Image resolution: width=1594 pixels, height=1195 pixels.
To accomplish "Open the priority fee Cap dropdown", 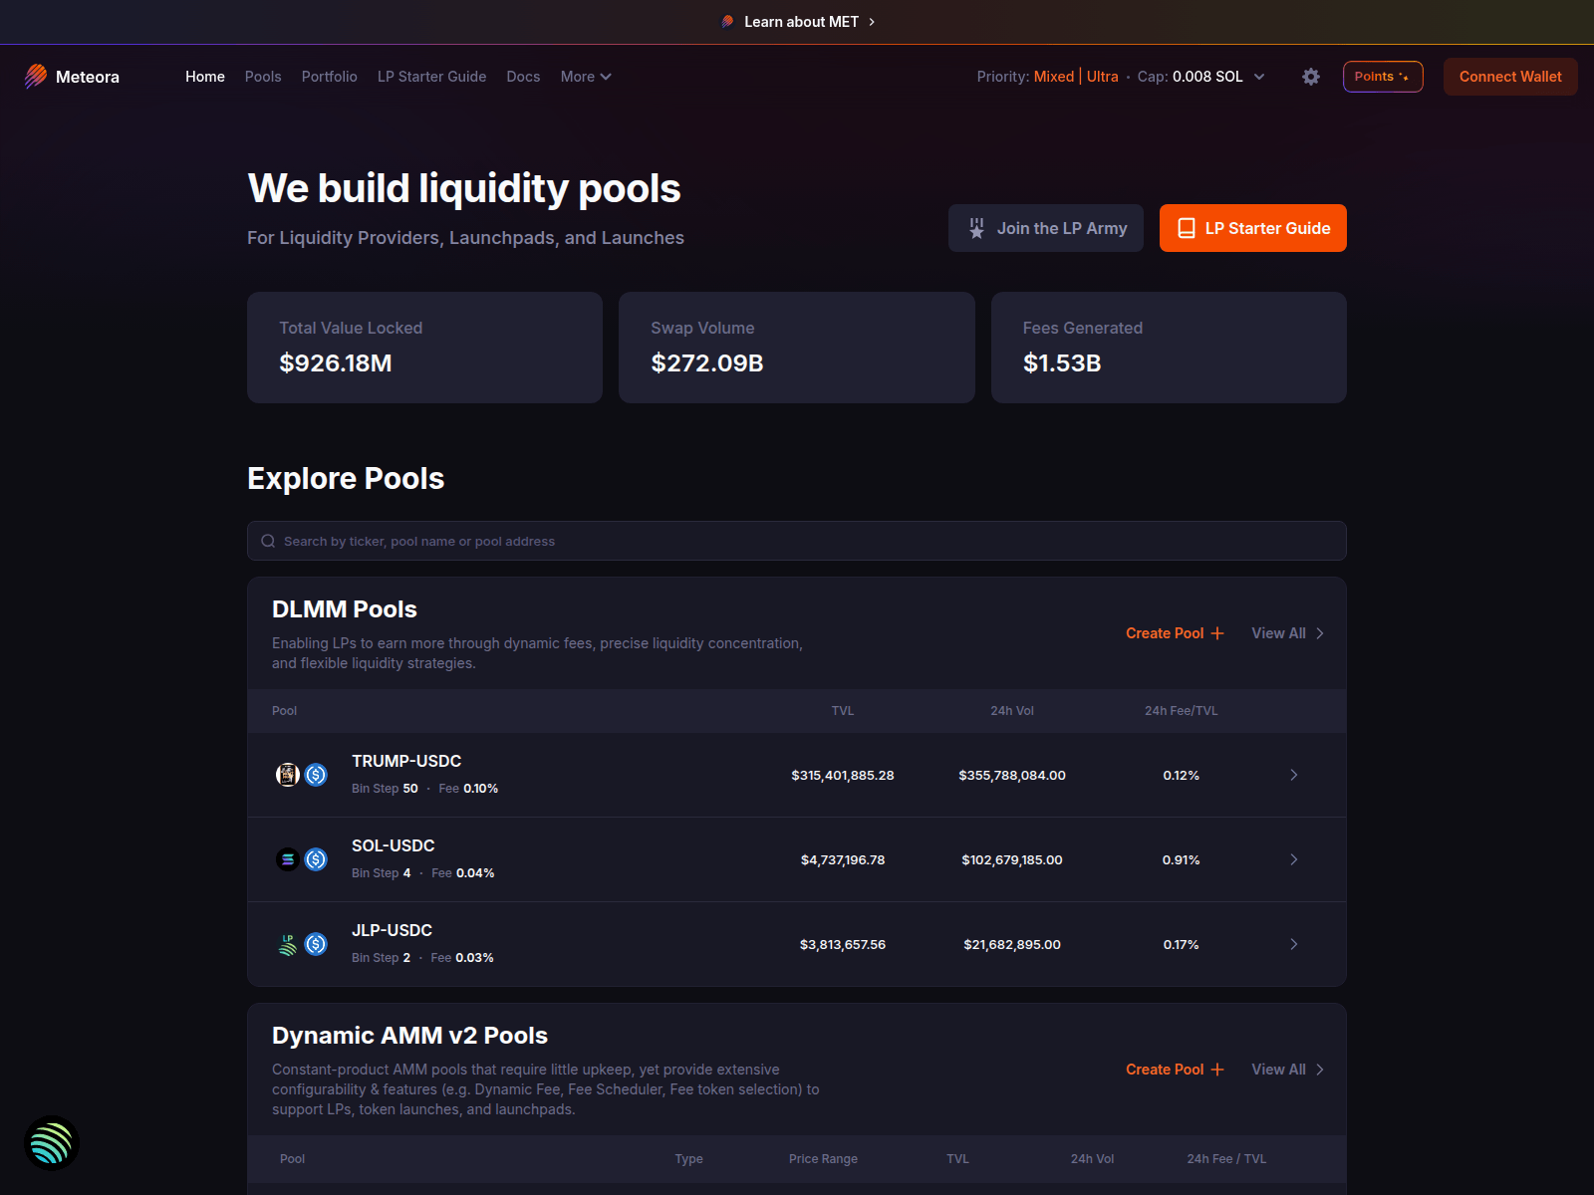I will 1259,77.
